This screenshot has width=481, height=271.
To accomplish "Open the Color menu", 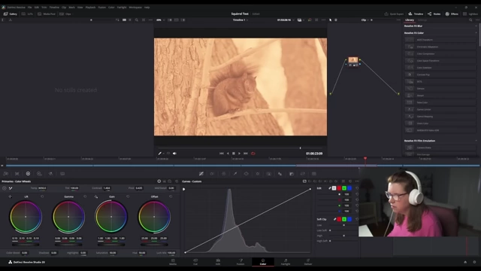I will tap(111, 7).
